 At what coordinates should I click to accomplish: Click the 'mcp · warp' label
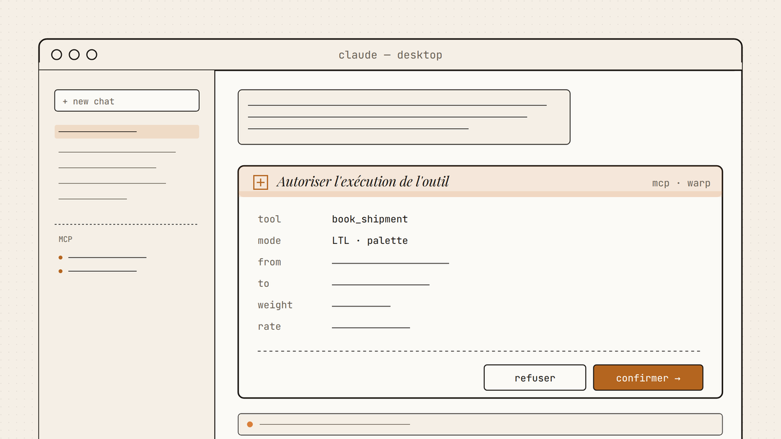pyautogui.click(x=681, y=183)
